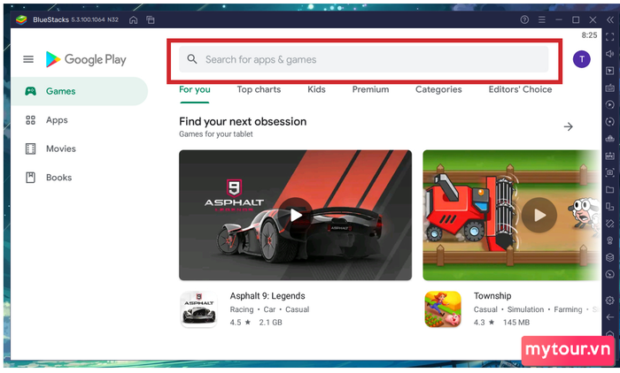
Task: Open the Google Play hamburger menu
Action: point(28,59)
